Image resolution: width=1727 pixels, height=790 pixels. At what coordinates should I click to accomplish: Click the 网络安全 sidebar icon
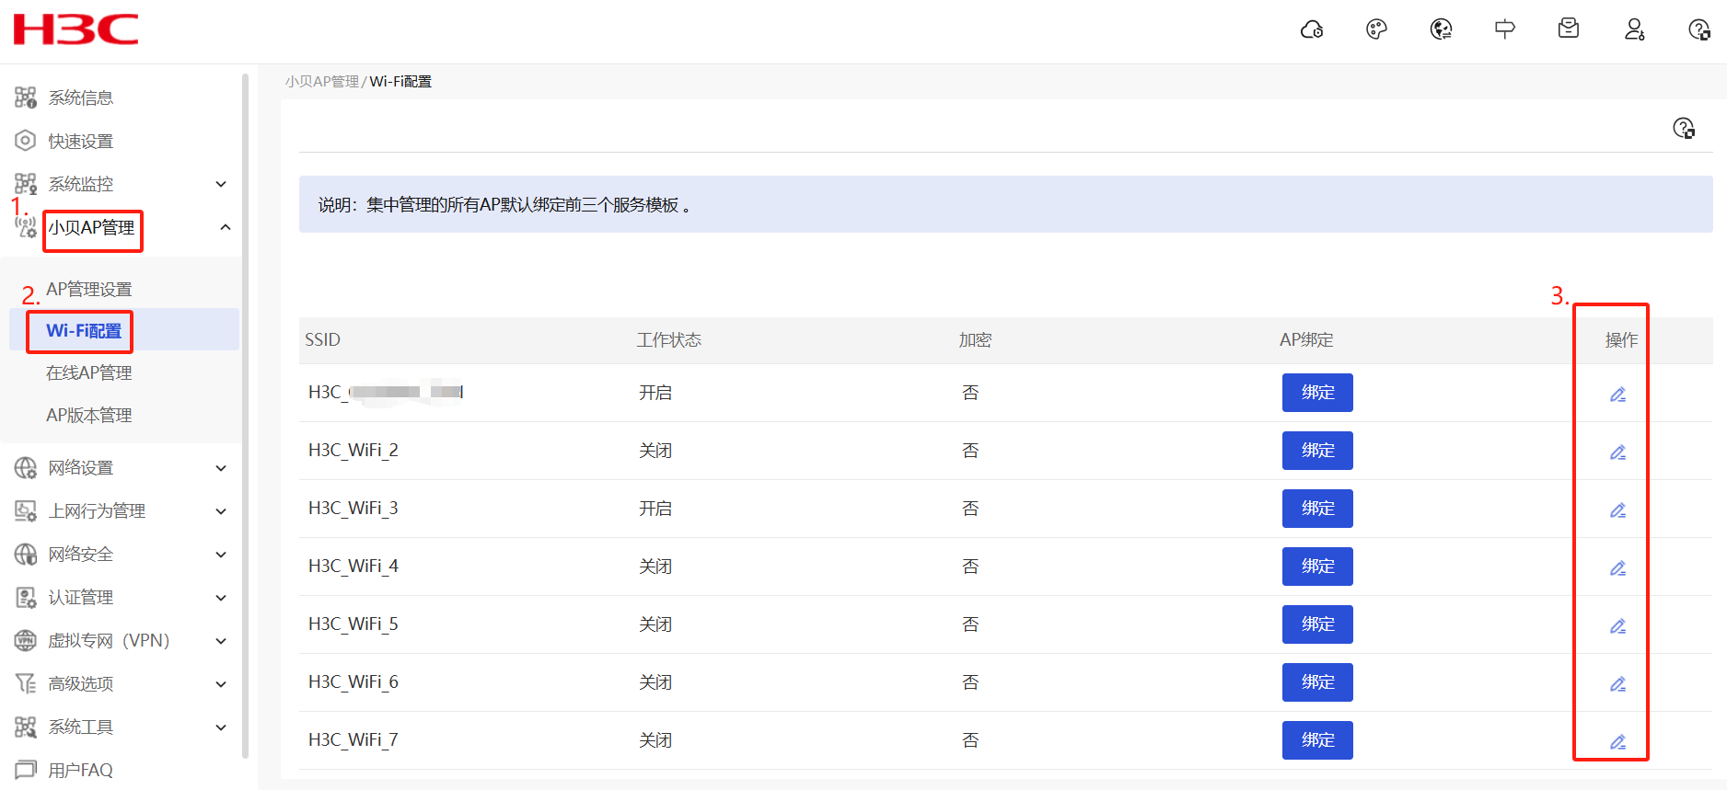click(x=26, y=555)
